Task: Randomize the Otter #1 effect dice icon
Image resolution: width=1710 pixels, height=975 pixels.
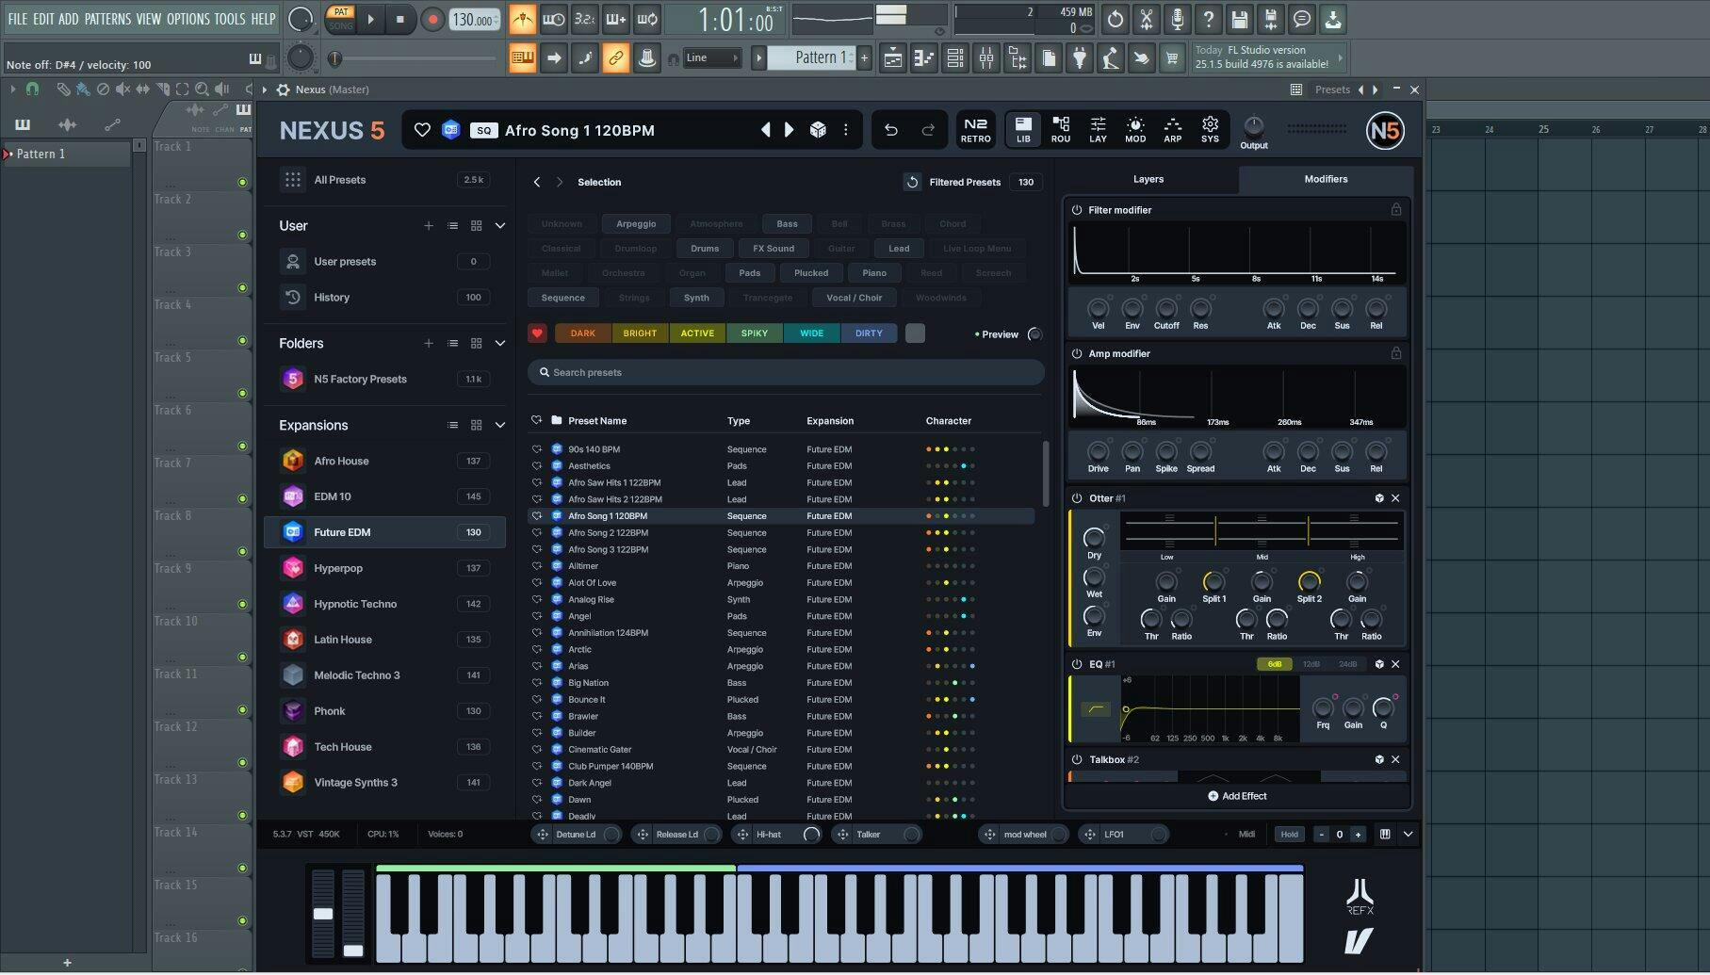Action: (x=1379, y=498)
